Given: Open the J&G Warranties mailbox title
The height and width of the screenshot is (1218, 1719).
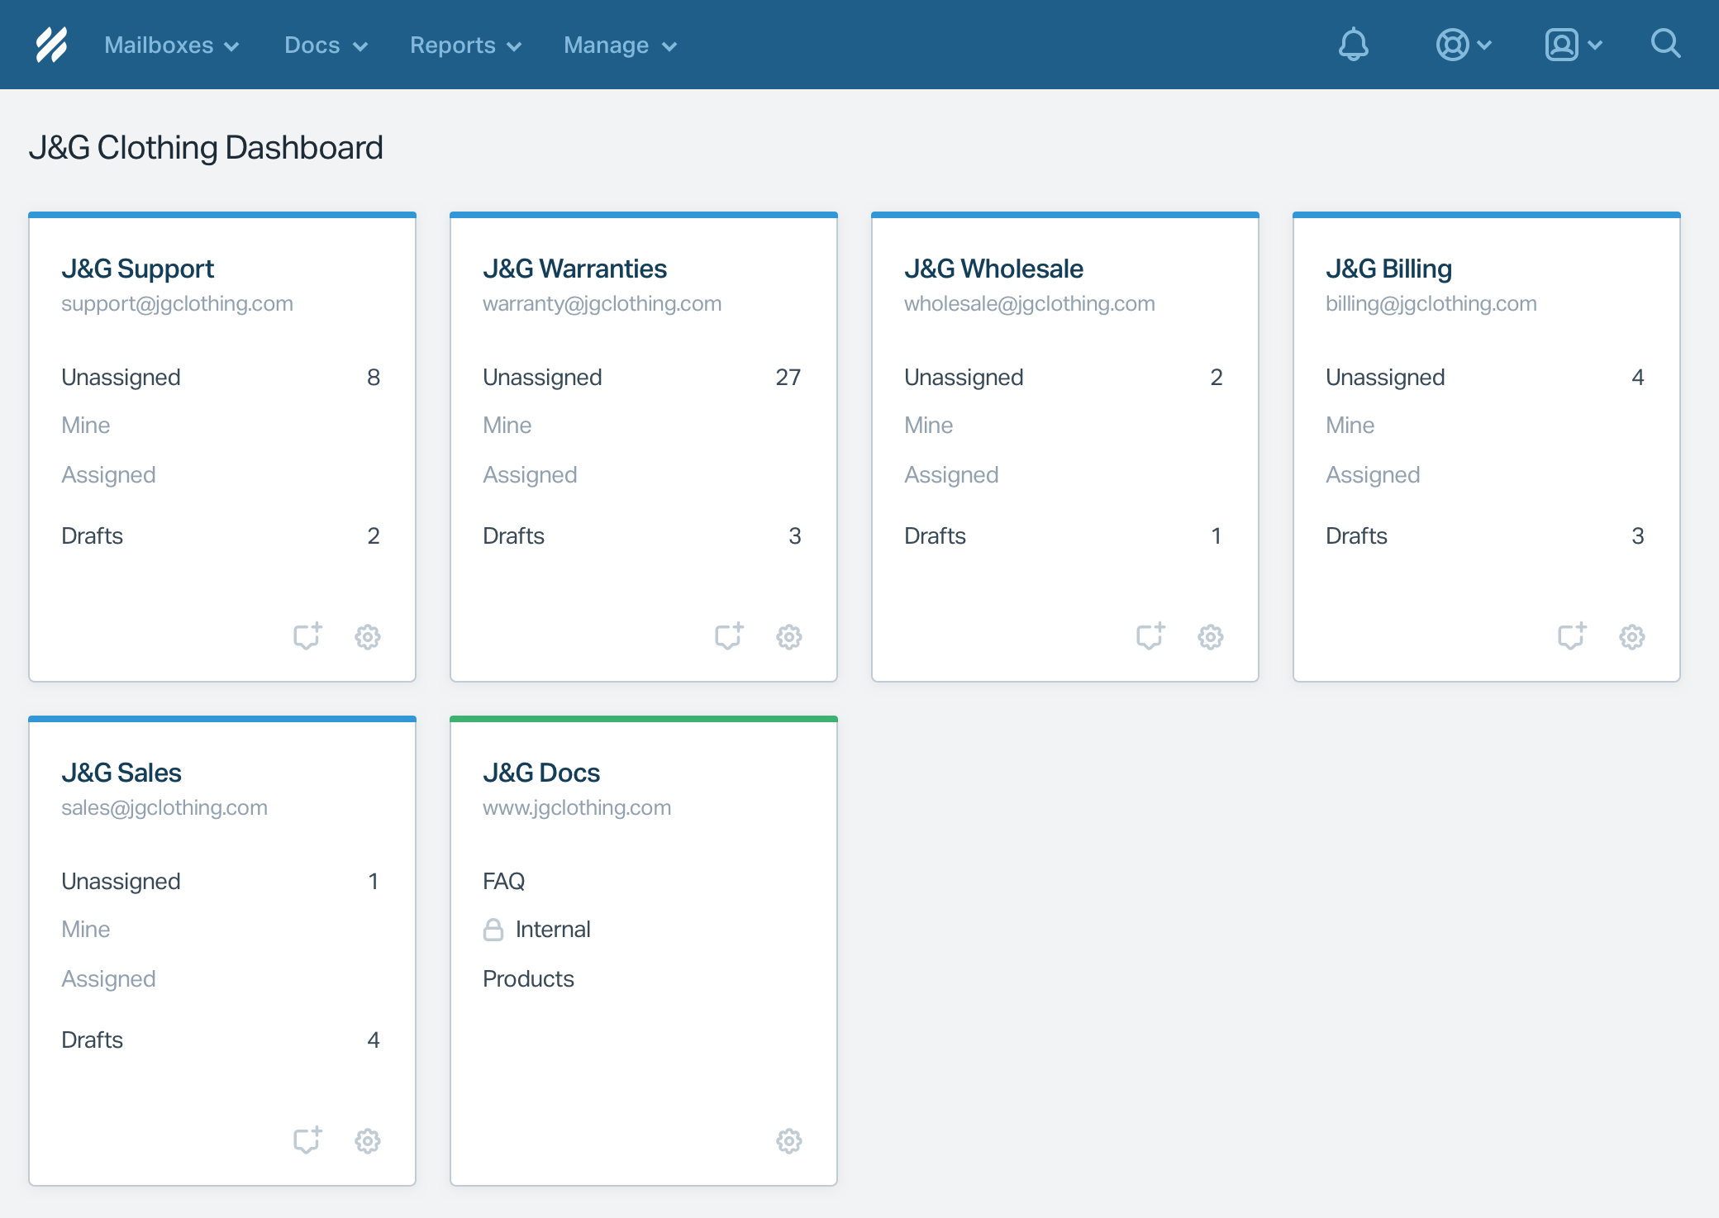Looking at the screenshot, I should click(574, 269).
